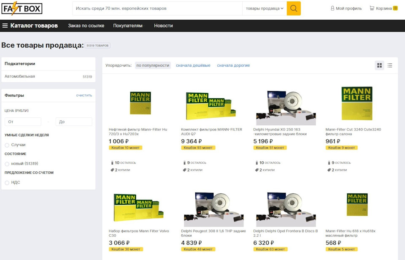Click 'Нефтяной фильтр Mann-Filter Hu 720/3' title
The image size is (405, 260).
click(x=138, y=132)
